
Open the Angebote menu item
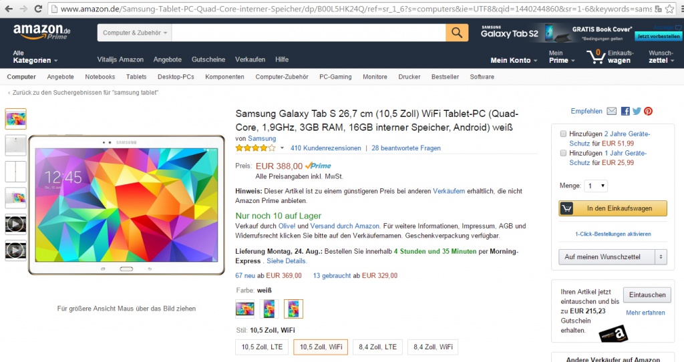pyautogui.click(x=167, y=59)
